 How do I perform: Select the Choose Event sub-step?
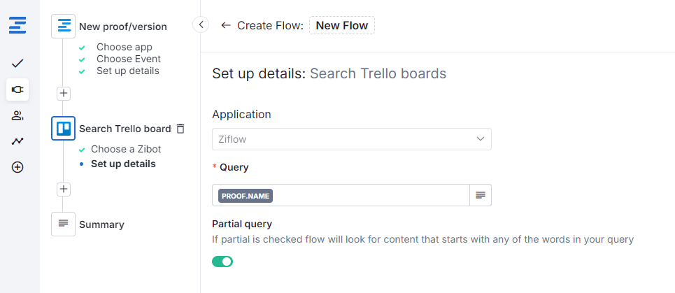(x=128, y=59)
